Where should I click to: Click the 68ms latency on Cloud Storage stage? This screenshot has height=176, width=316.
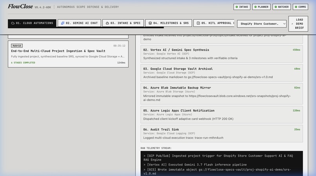point(297,69)
